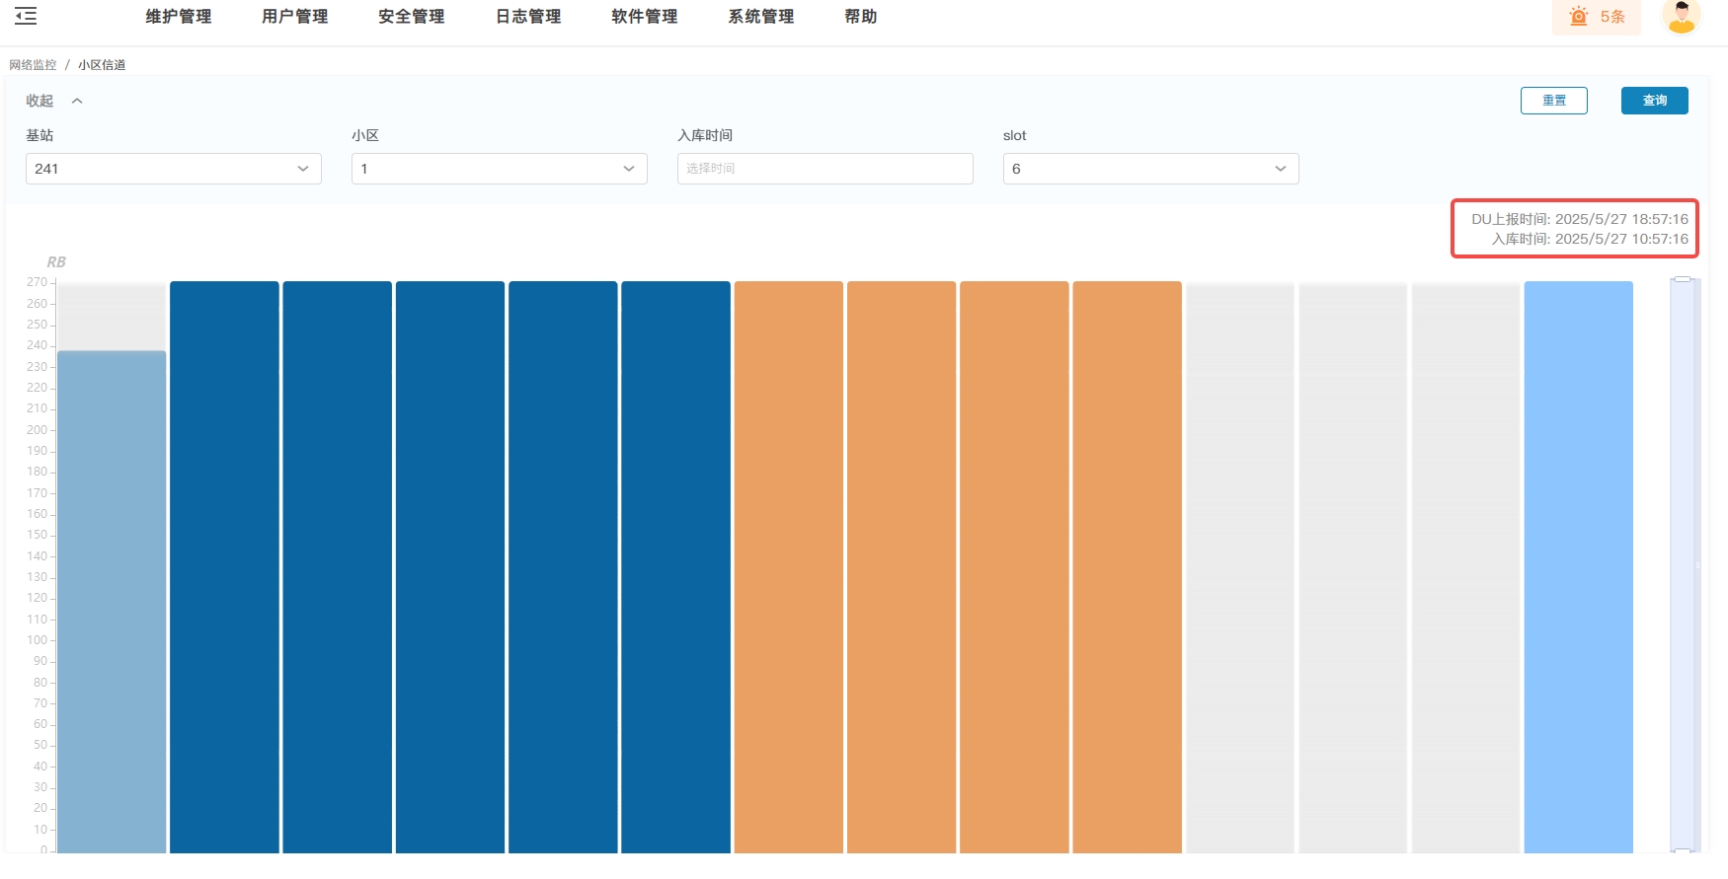Click the 网络监控 breadcrumb link
The width and height of the screenshot is (1728, 879).
coord(33,65)
